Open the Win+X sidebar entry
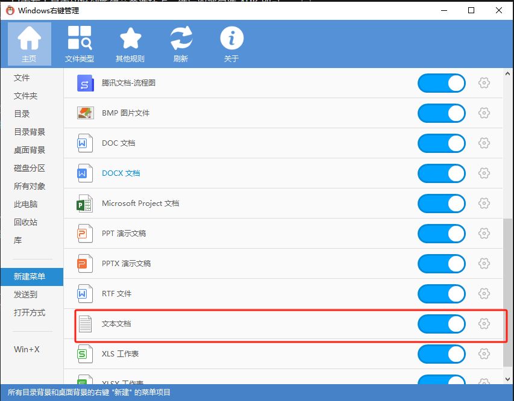Image resolution: width=514 pixels, height=401 pixels. coord(27,349)
